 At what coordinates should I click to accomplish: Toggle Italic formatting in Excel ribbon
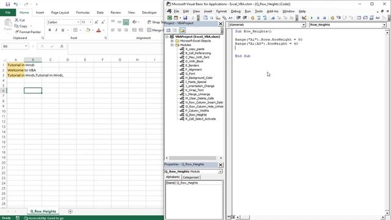pos(56,30)
